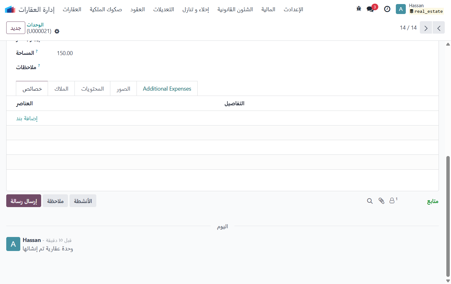This screenshot has height=284, width=451.
Task: Open the العقارات menu
Action: (72, 9)
